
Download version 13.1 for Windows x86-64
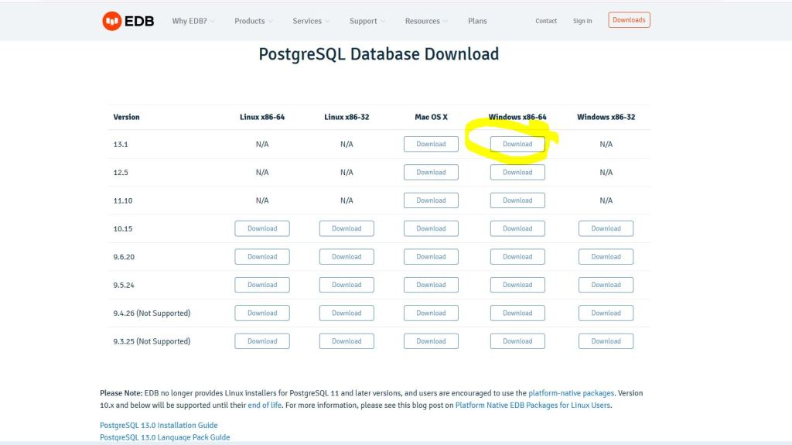(x=517, y=144)
